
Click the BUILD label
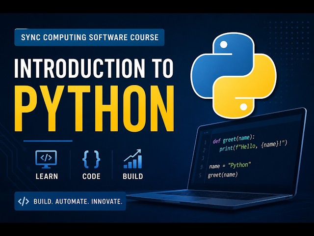(x=133, y=177)
